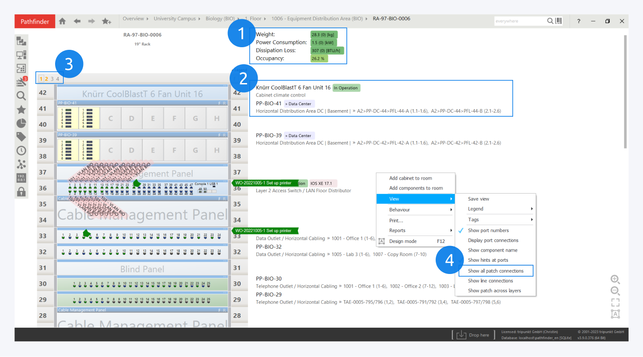Open the Reports submenu
This screenshot has height=357, width=643.
[416, 230]
